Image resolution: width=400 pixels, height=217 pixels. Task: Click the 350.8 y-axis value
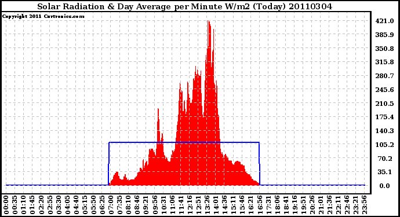[x=384, y=49]
